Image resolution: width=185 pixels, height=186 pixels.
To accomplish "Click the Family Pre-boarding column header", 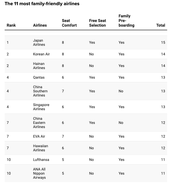I will point(126,21).
